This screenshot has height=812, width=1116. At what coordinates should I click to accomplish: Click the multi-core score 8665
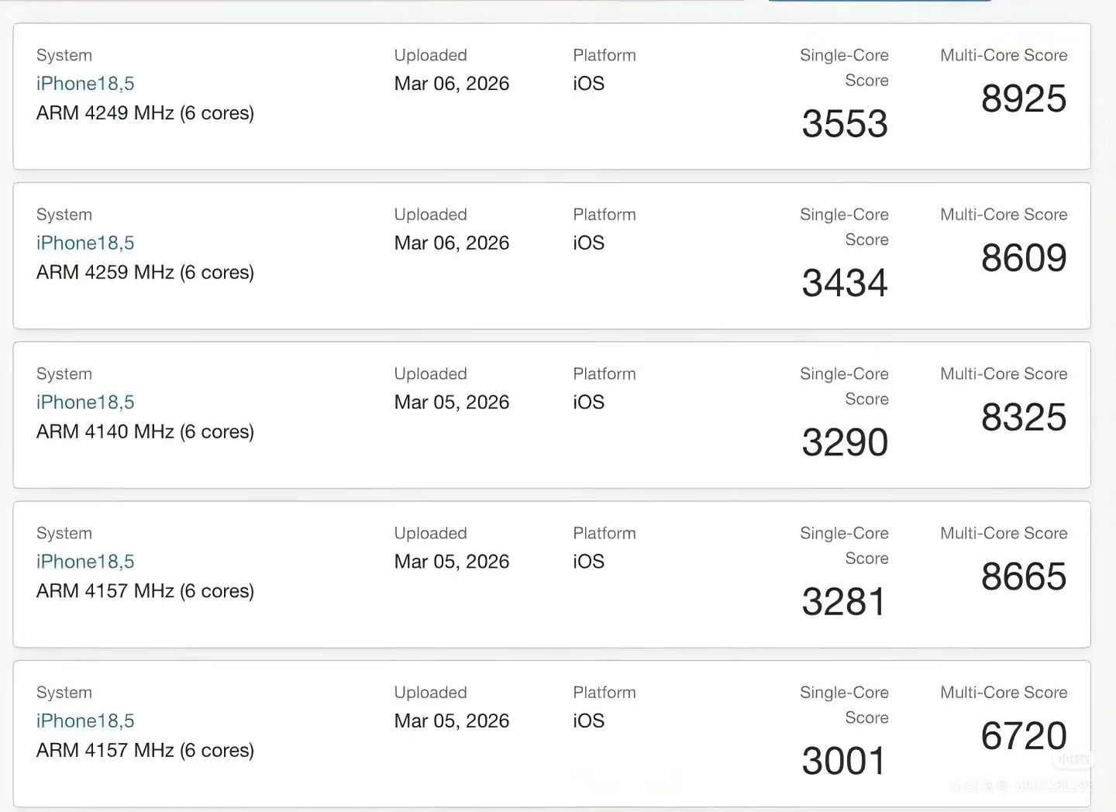pyautogui.click(x=1023, y=577)
